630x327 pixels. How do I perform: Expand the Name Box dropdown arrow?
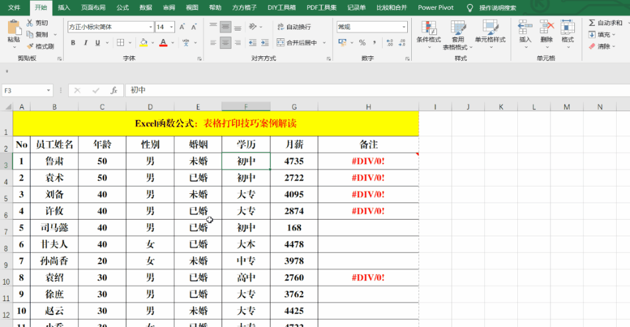pos(48,91)
